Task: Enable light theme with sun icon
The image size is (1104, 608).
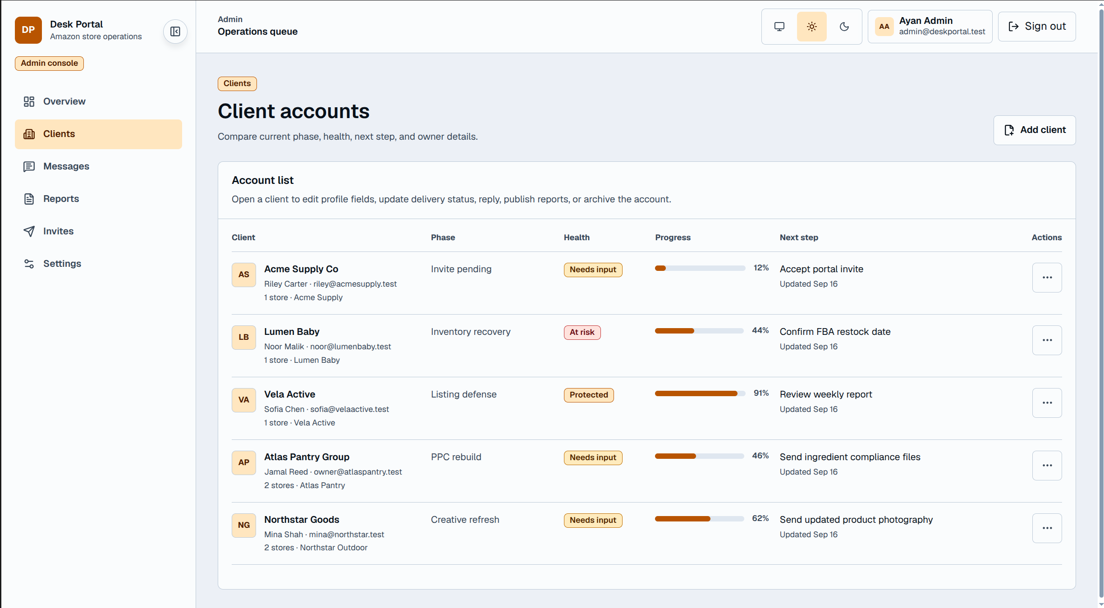Action: click(x=811, y=27)
